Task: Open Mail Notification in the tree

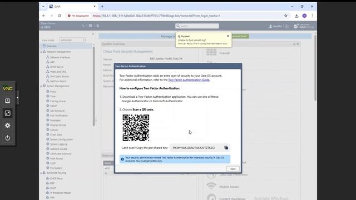Action: 59,116
